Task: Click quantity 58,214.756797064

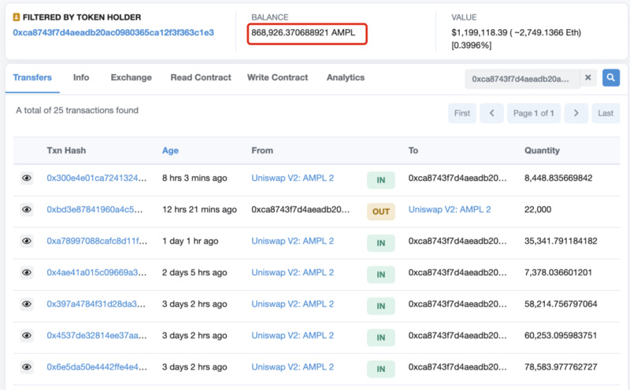Action: click(561, 304)
